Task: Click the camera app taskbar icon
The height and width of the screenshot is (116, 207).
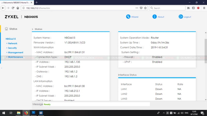Action: pyautogui.click(x=41, y=113)
